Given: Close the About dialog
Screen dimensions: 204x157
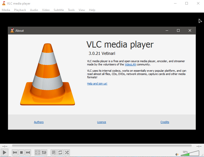Looking at the screenshot, I should 190,30.
